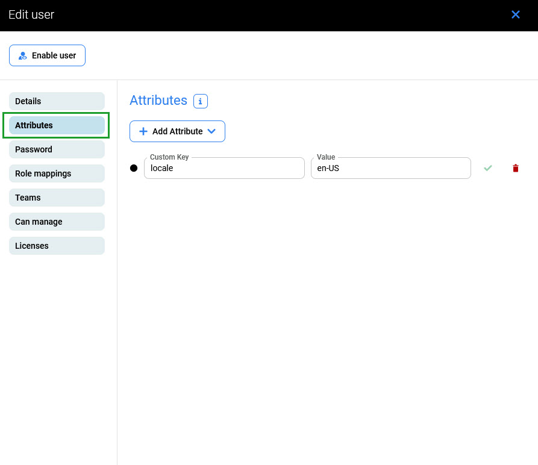Viewport: 538px width, 465px height.
Task: Go to the Role mappings tab
Action: (x=57, y=173)
